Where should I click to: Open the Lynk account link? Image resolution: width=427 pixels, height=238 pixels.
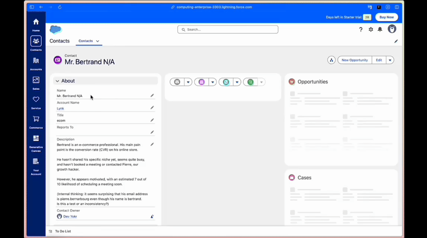(60, 108)
